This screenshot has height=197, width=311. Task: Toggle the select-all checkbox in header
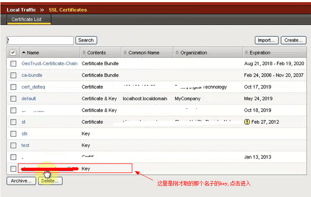pos(13,52)
